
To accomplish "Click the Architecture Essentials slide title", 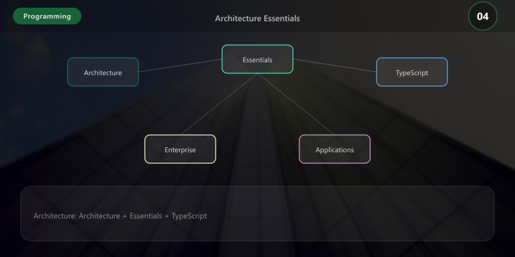I will click(257, 19).
